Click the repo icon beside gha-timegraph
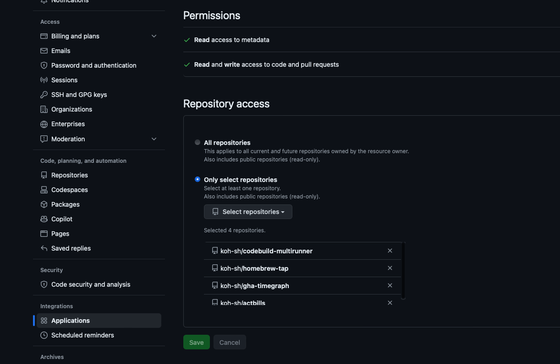The width and height of the screenshot is (560, 364). tap(214, 285)
